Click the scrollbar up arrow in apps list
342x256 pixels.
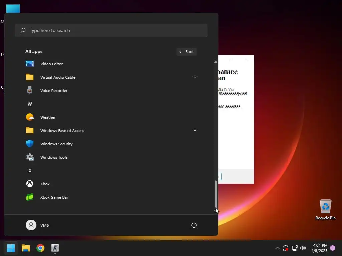click(215, 62)
